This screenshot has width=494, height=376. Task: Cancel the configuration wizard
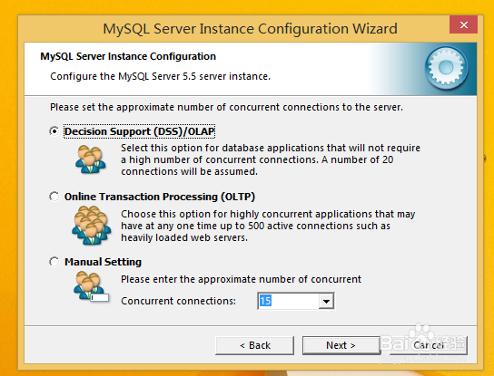coord(428,345)
